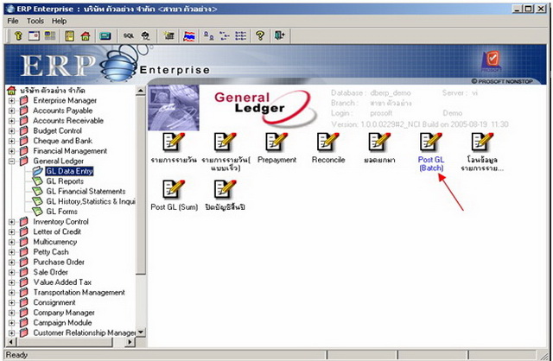Click the large icons view toolbar icon
The width and height of the screenshot is (553, 361).
209,35
